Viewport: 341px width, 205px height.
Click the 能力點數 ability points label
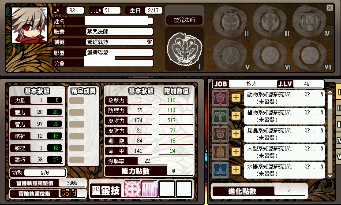tap(135, 171)
